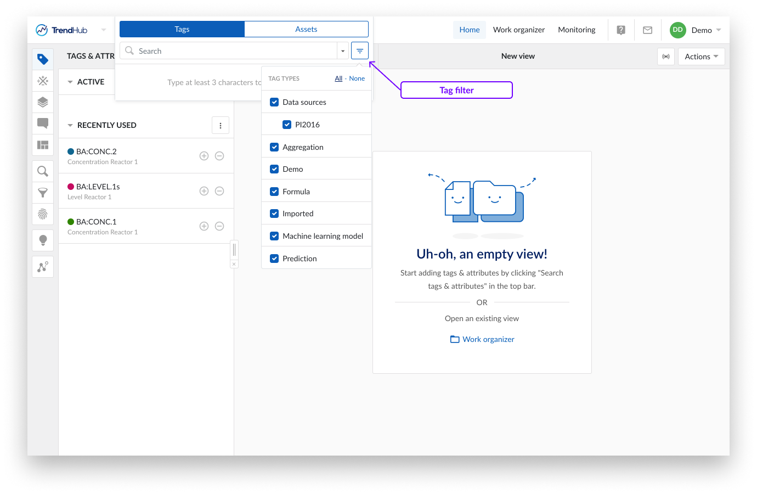
Task: Click the BA:LEVEL.1s pink color dot
Action: point(71,187)
